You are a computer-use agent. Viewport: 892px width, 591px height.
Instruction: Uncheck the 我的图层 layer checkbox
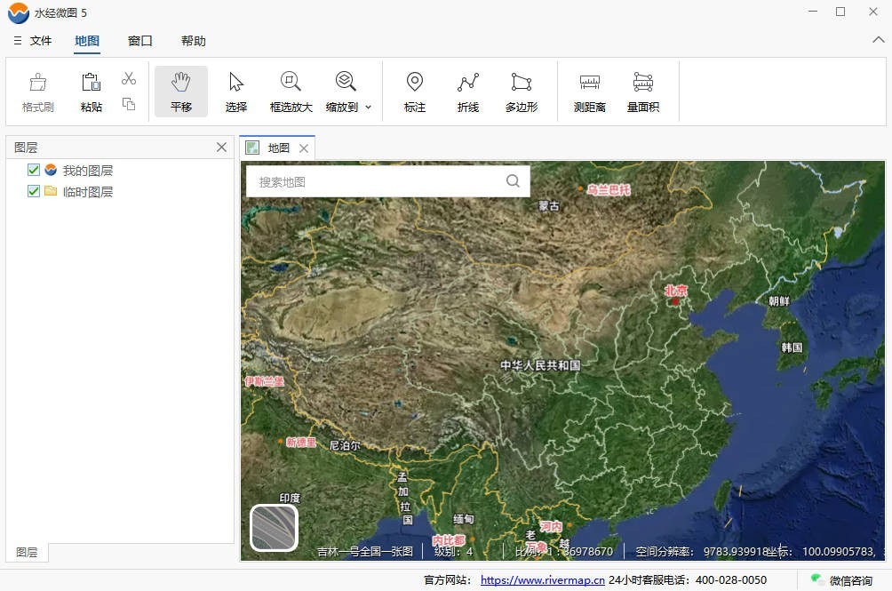tap(34, 170)
